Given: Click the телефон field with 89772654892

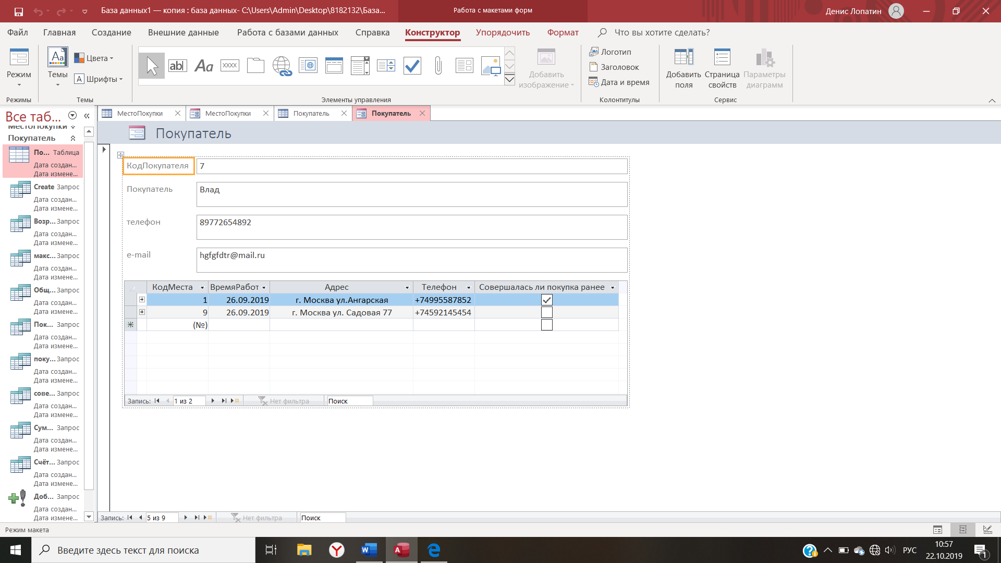Looking at the screenshot, I should (x=411, y=227).
